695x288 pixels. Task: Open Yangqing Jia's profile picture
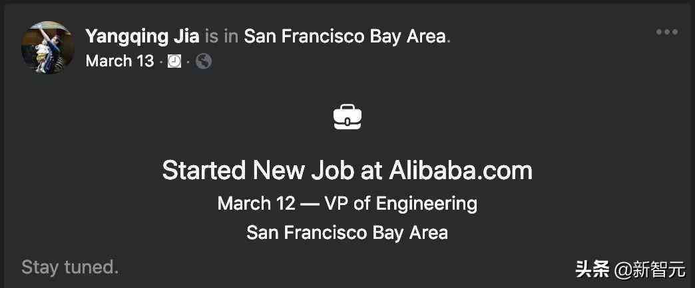[48, 47]
